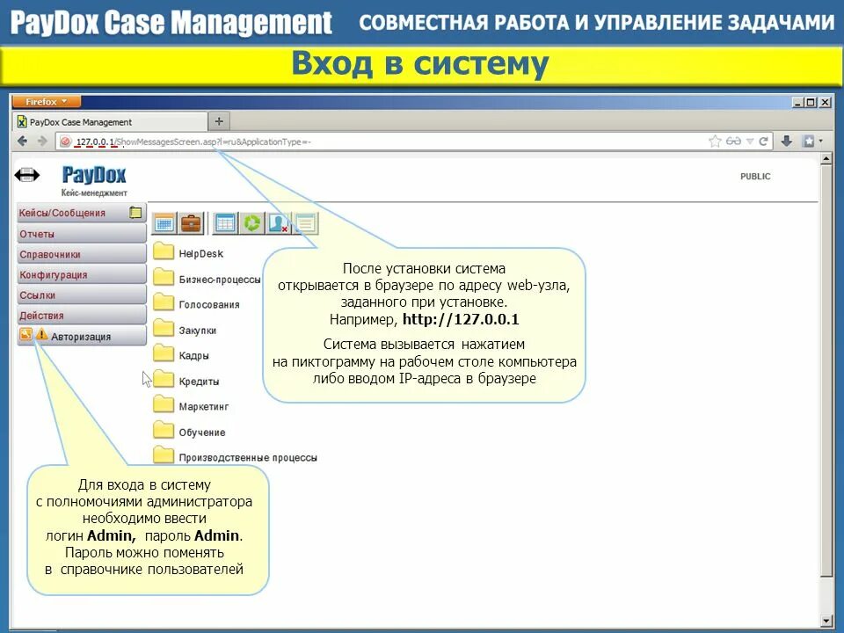This screenshot has height=633, width=844.
Task: Click the orange key icon beside Авторизация
Action: pyautogui.click(x=25, y=334)
